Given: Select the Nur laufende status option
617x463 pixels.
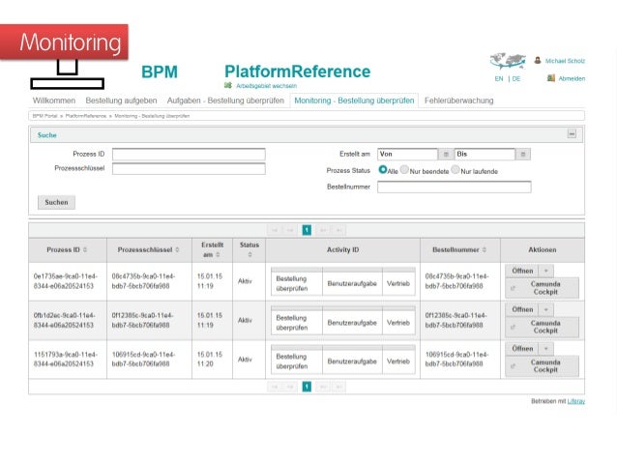Looking at the screenshot, I should coord(455,169).
